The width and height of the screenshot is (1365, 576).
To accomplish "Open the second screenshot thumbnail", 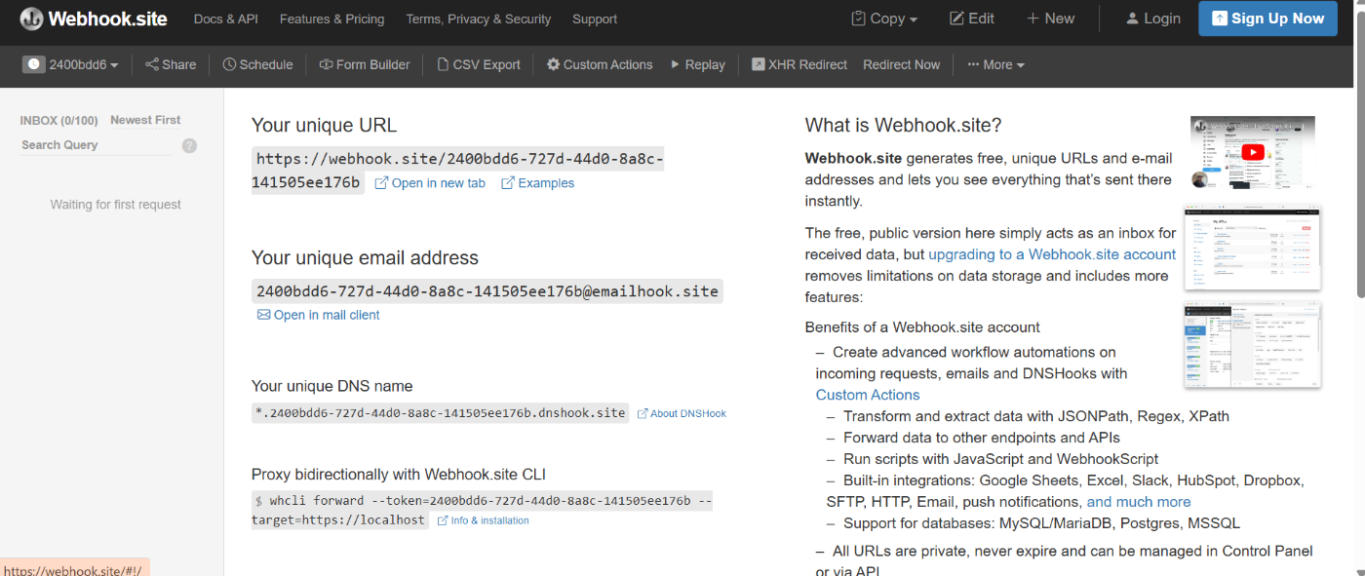I will (1253, 248).
